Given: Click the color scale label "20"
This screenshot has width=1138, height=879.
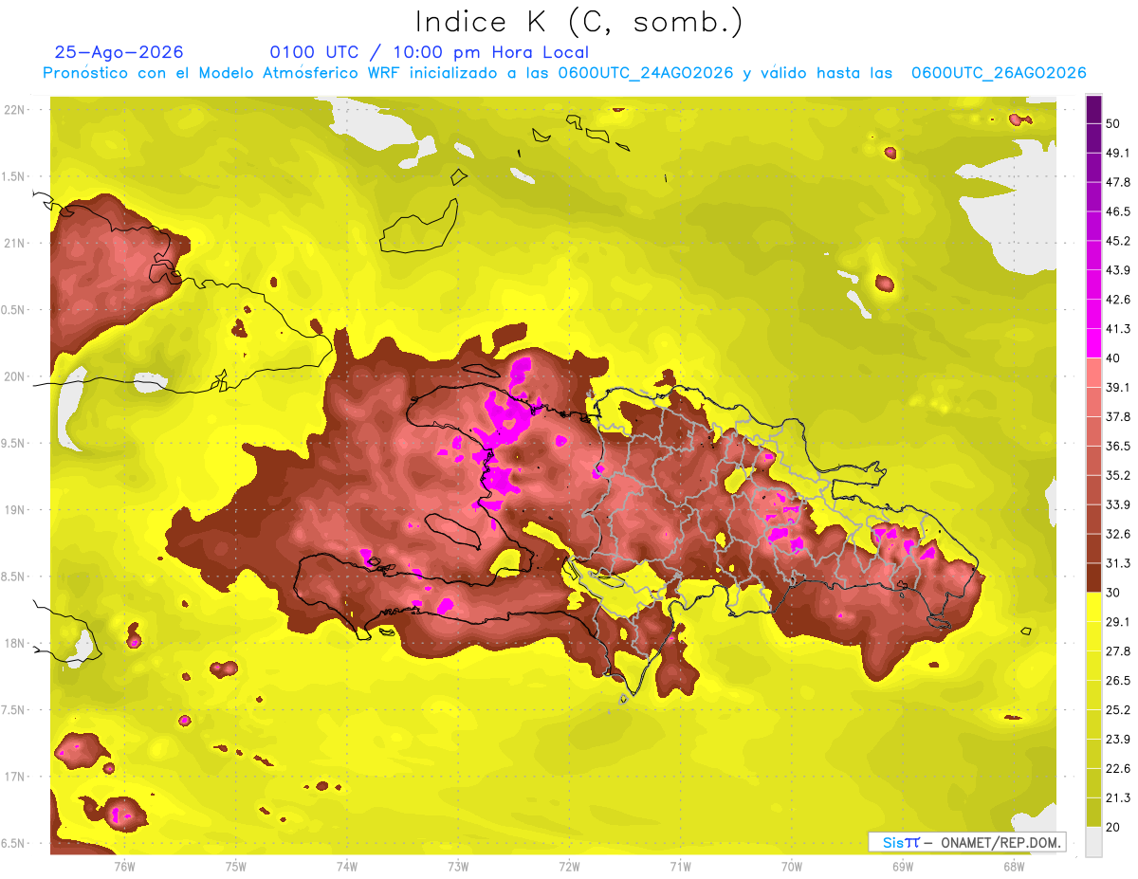Looking at the screenshot, I should pyautogui.click(x=1113, y=828).
